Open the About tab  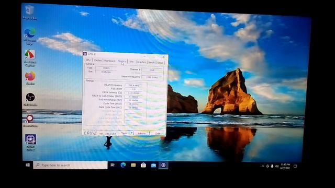pyautogui.click(x=160, y=63)
